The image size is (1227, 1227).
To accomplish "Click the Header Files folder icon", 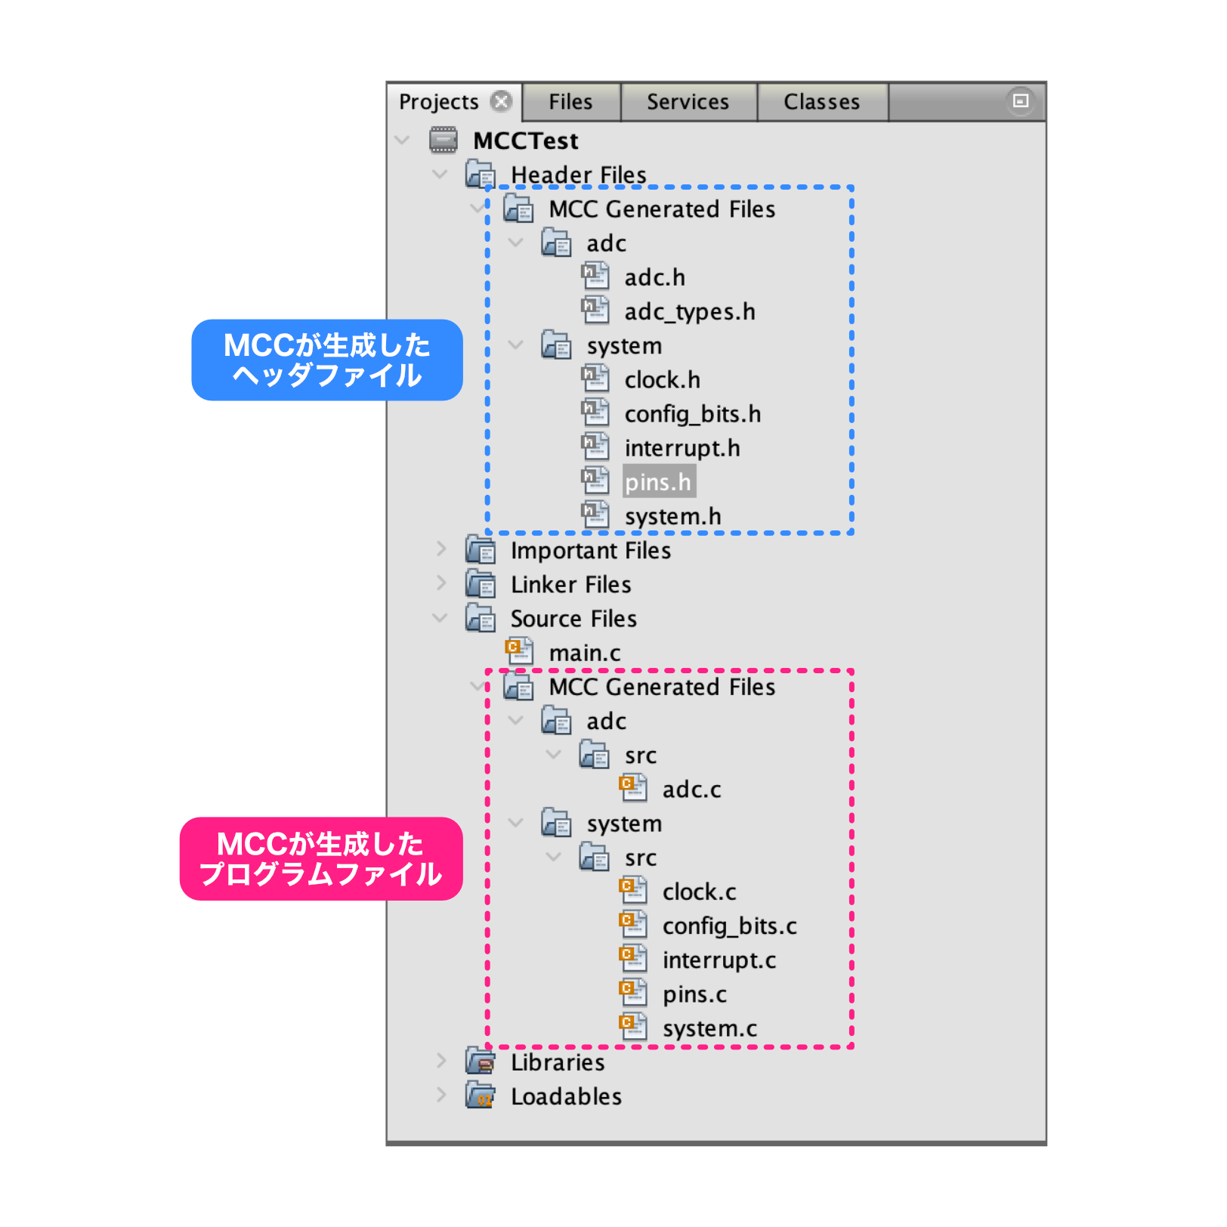I will [x=481, y=174].
